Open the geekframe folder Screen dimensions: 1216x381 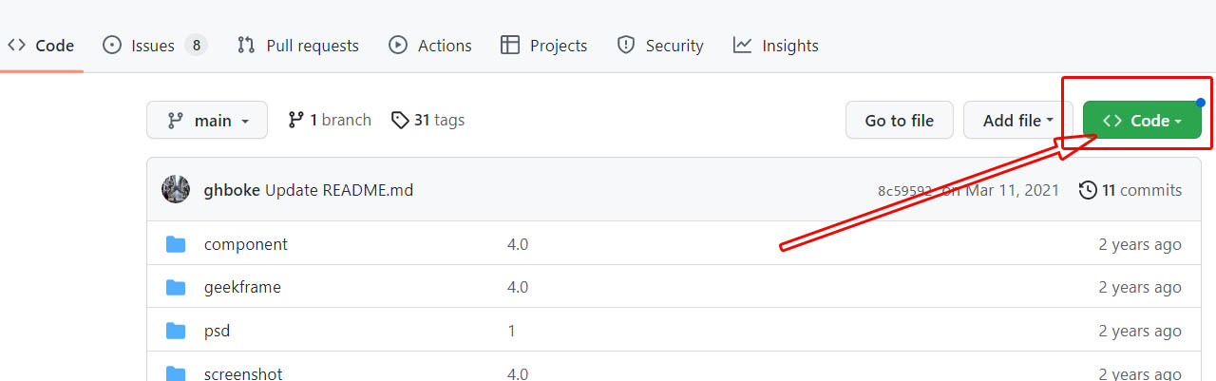[242, 287]
